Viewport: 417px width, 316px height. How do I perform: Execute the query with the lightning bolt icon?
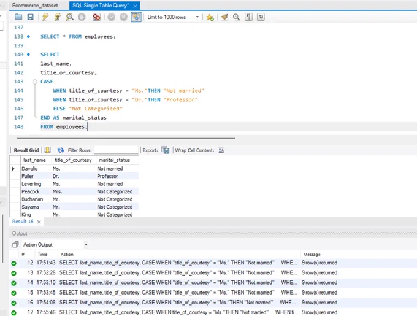tap(45, 17)
